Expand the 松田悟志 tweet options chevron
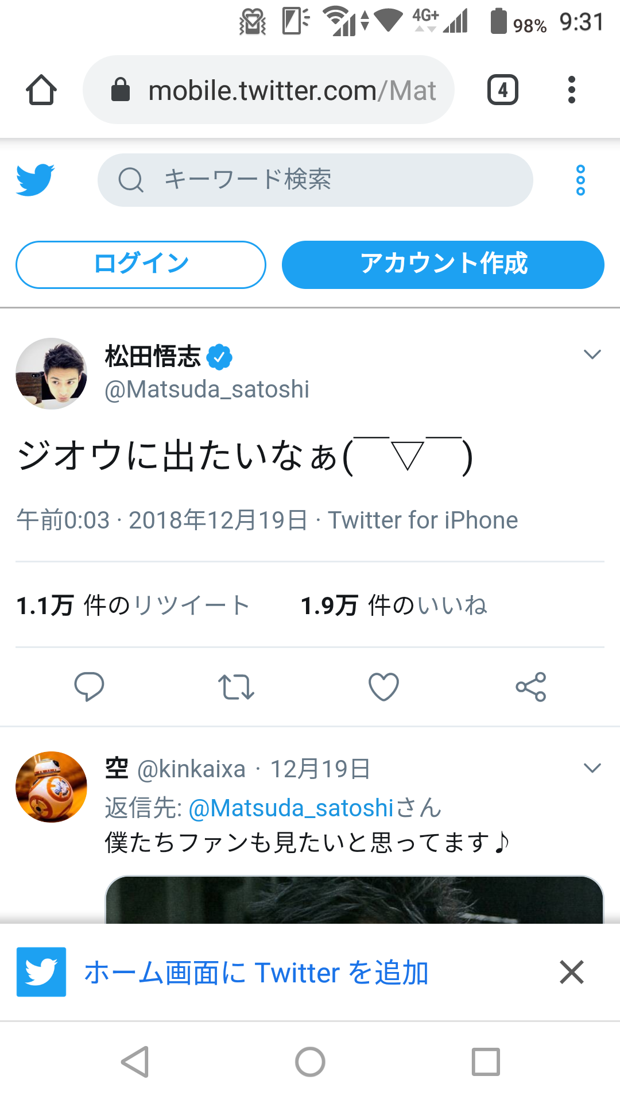The width and height of the screenshot is (620, 1103). [x=592, y=354]
